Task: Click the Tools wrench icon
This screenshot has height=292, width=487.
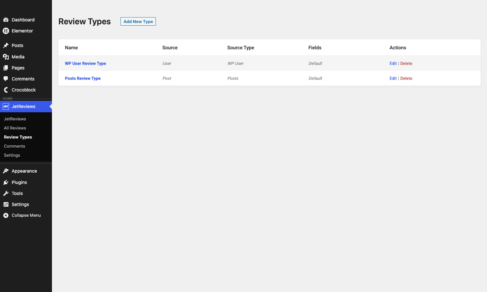Action: [x=6, y=193]
